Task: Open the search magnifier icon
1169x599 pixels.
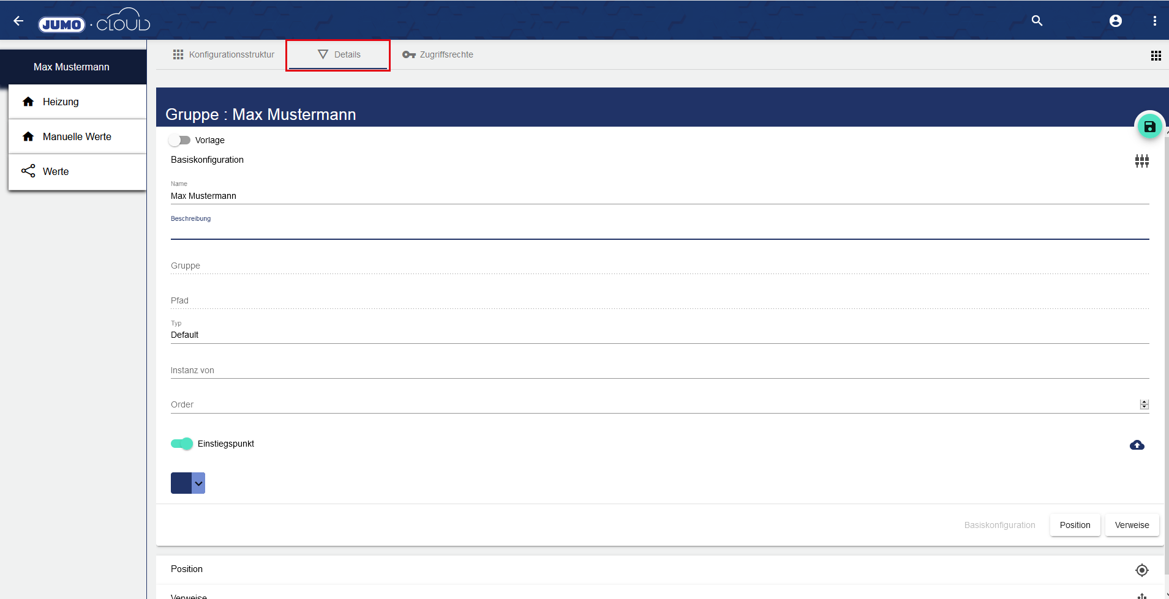Action: tap(1037, 21)
